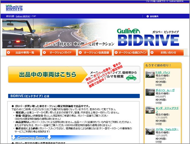
Task: Click the Comming Soon blue banner
Action: [61, 138]
